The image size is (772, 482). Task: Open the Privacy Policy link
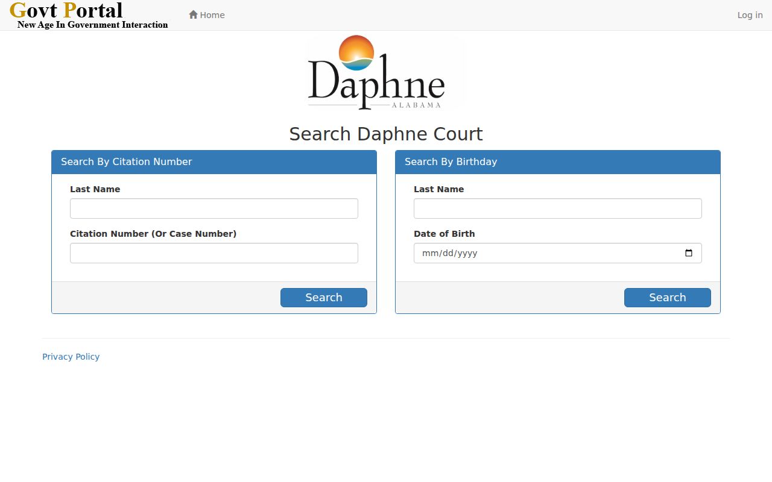(x=71, y=357)
